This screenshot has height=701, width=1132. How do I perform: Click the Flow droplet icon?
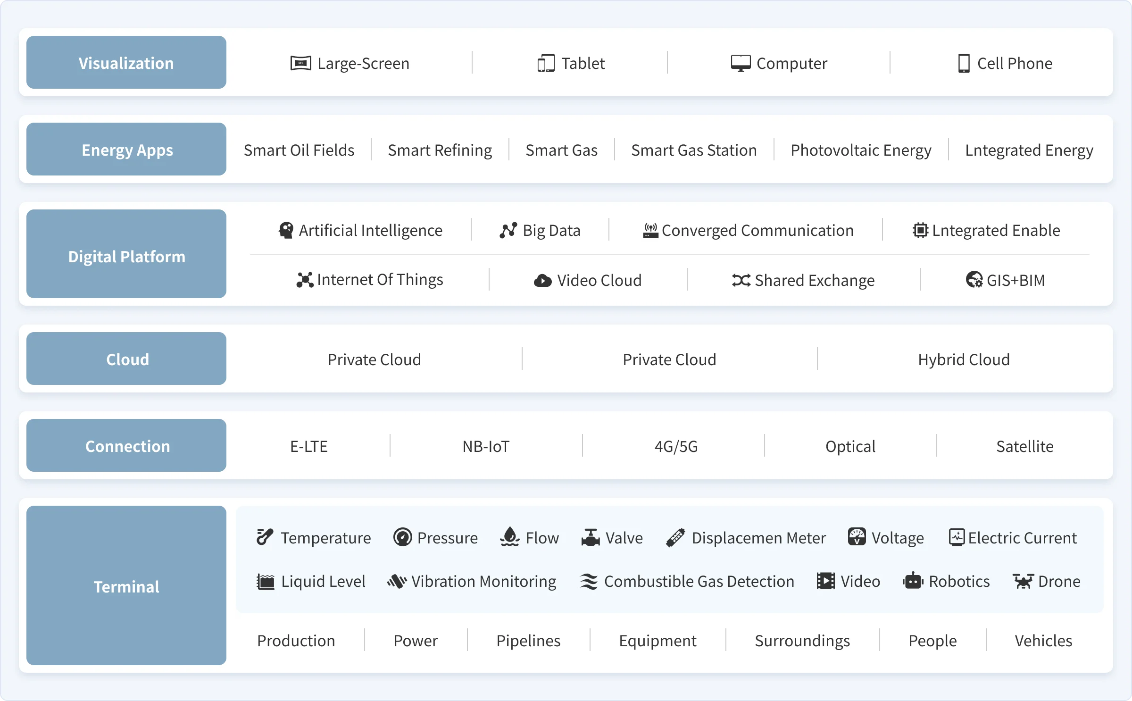pos(510,537)
